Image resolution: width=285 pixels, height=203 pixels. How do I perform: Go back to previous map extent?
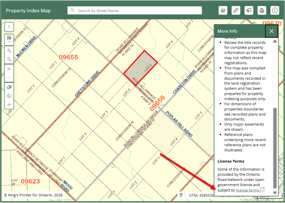(x=9, y=69)
